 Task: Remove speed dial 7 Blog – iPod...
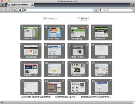tap(87, 45)
